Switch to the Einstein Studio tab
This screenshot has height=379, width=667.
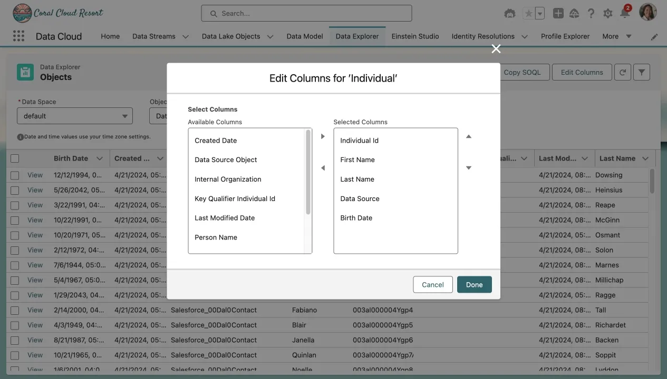coord(415,36)
